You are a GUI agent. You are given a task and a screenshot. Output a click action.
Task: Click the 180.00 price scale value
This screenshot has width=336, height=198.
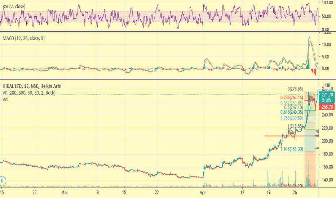pos(327,154)
